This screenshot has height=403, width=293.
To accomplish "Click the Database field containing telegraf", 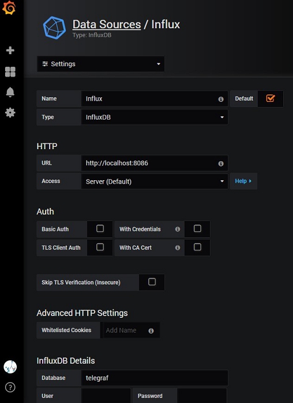I will (155, 378).
